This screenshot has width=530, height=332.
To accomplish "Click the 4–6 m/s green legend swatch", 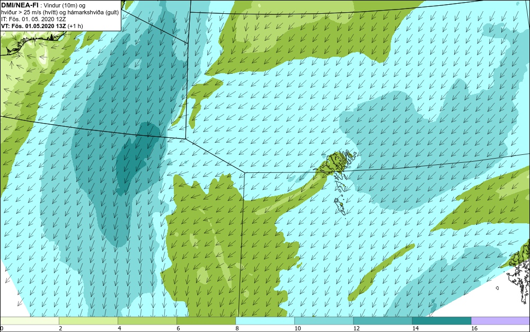I will [x=147, y=321].
